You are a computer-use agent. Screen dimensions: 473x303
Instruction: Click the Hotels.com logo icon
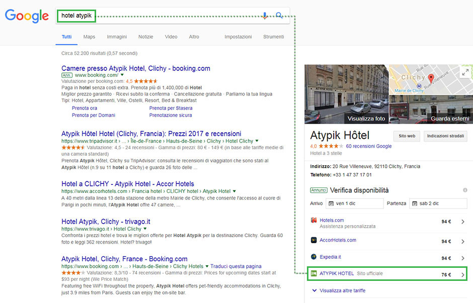(313, 220)
